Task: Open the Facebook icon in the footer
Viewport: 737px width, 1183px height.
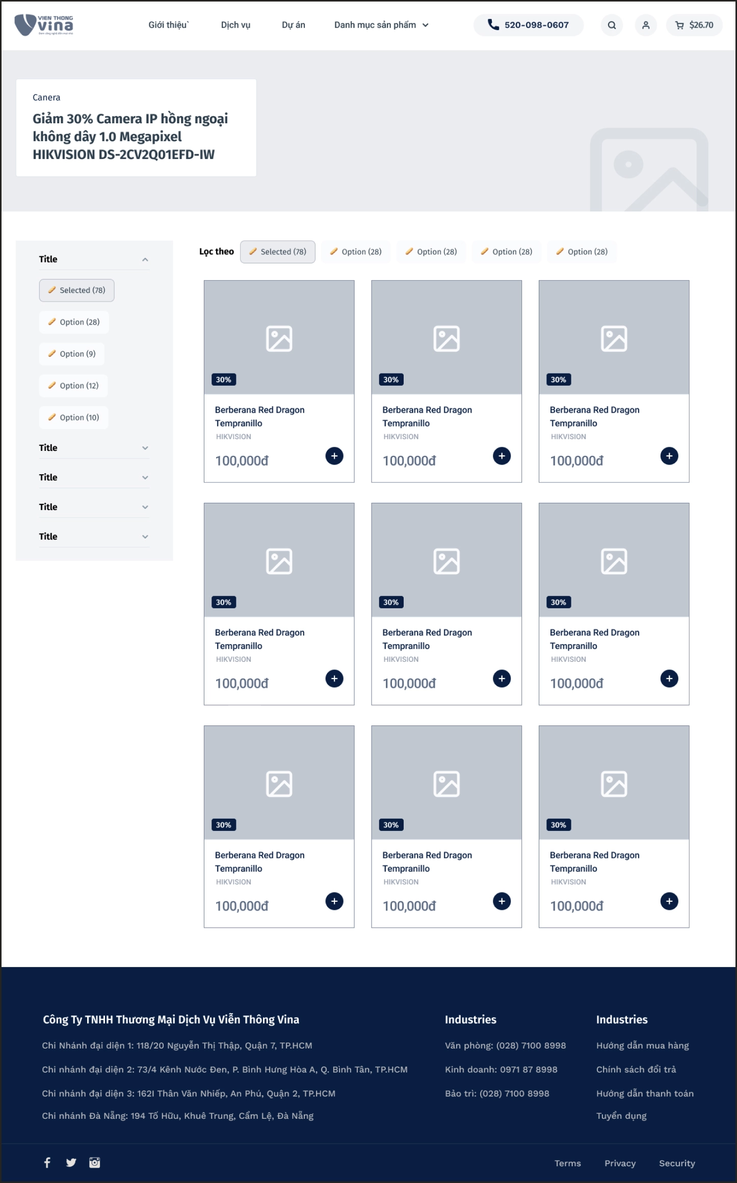Action: click(x=47, y=1163)
